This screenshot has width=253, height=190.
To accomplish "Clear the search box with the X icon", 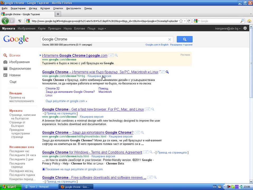I will click(x=170, y=40).
